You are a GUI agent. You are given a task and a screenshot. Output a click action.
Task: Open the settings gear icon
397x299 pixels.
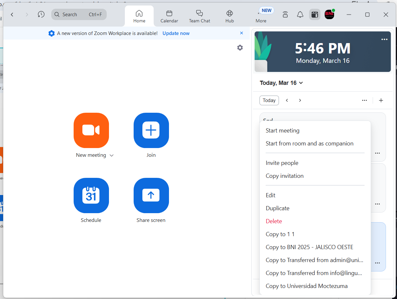(240, 48)
